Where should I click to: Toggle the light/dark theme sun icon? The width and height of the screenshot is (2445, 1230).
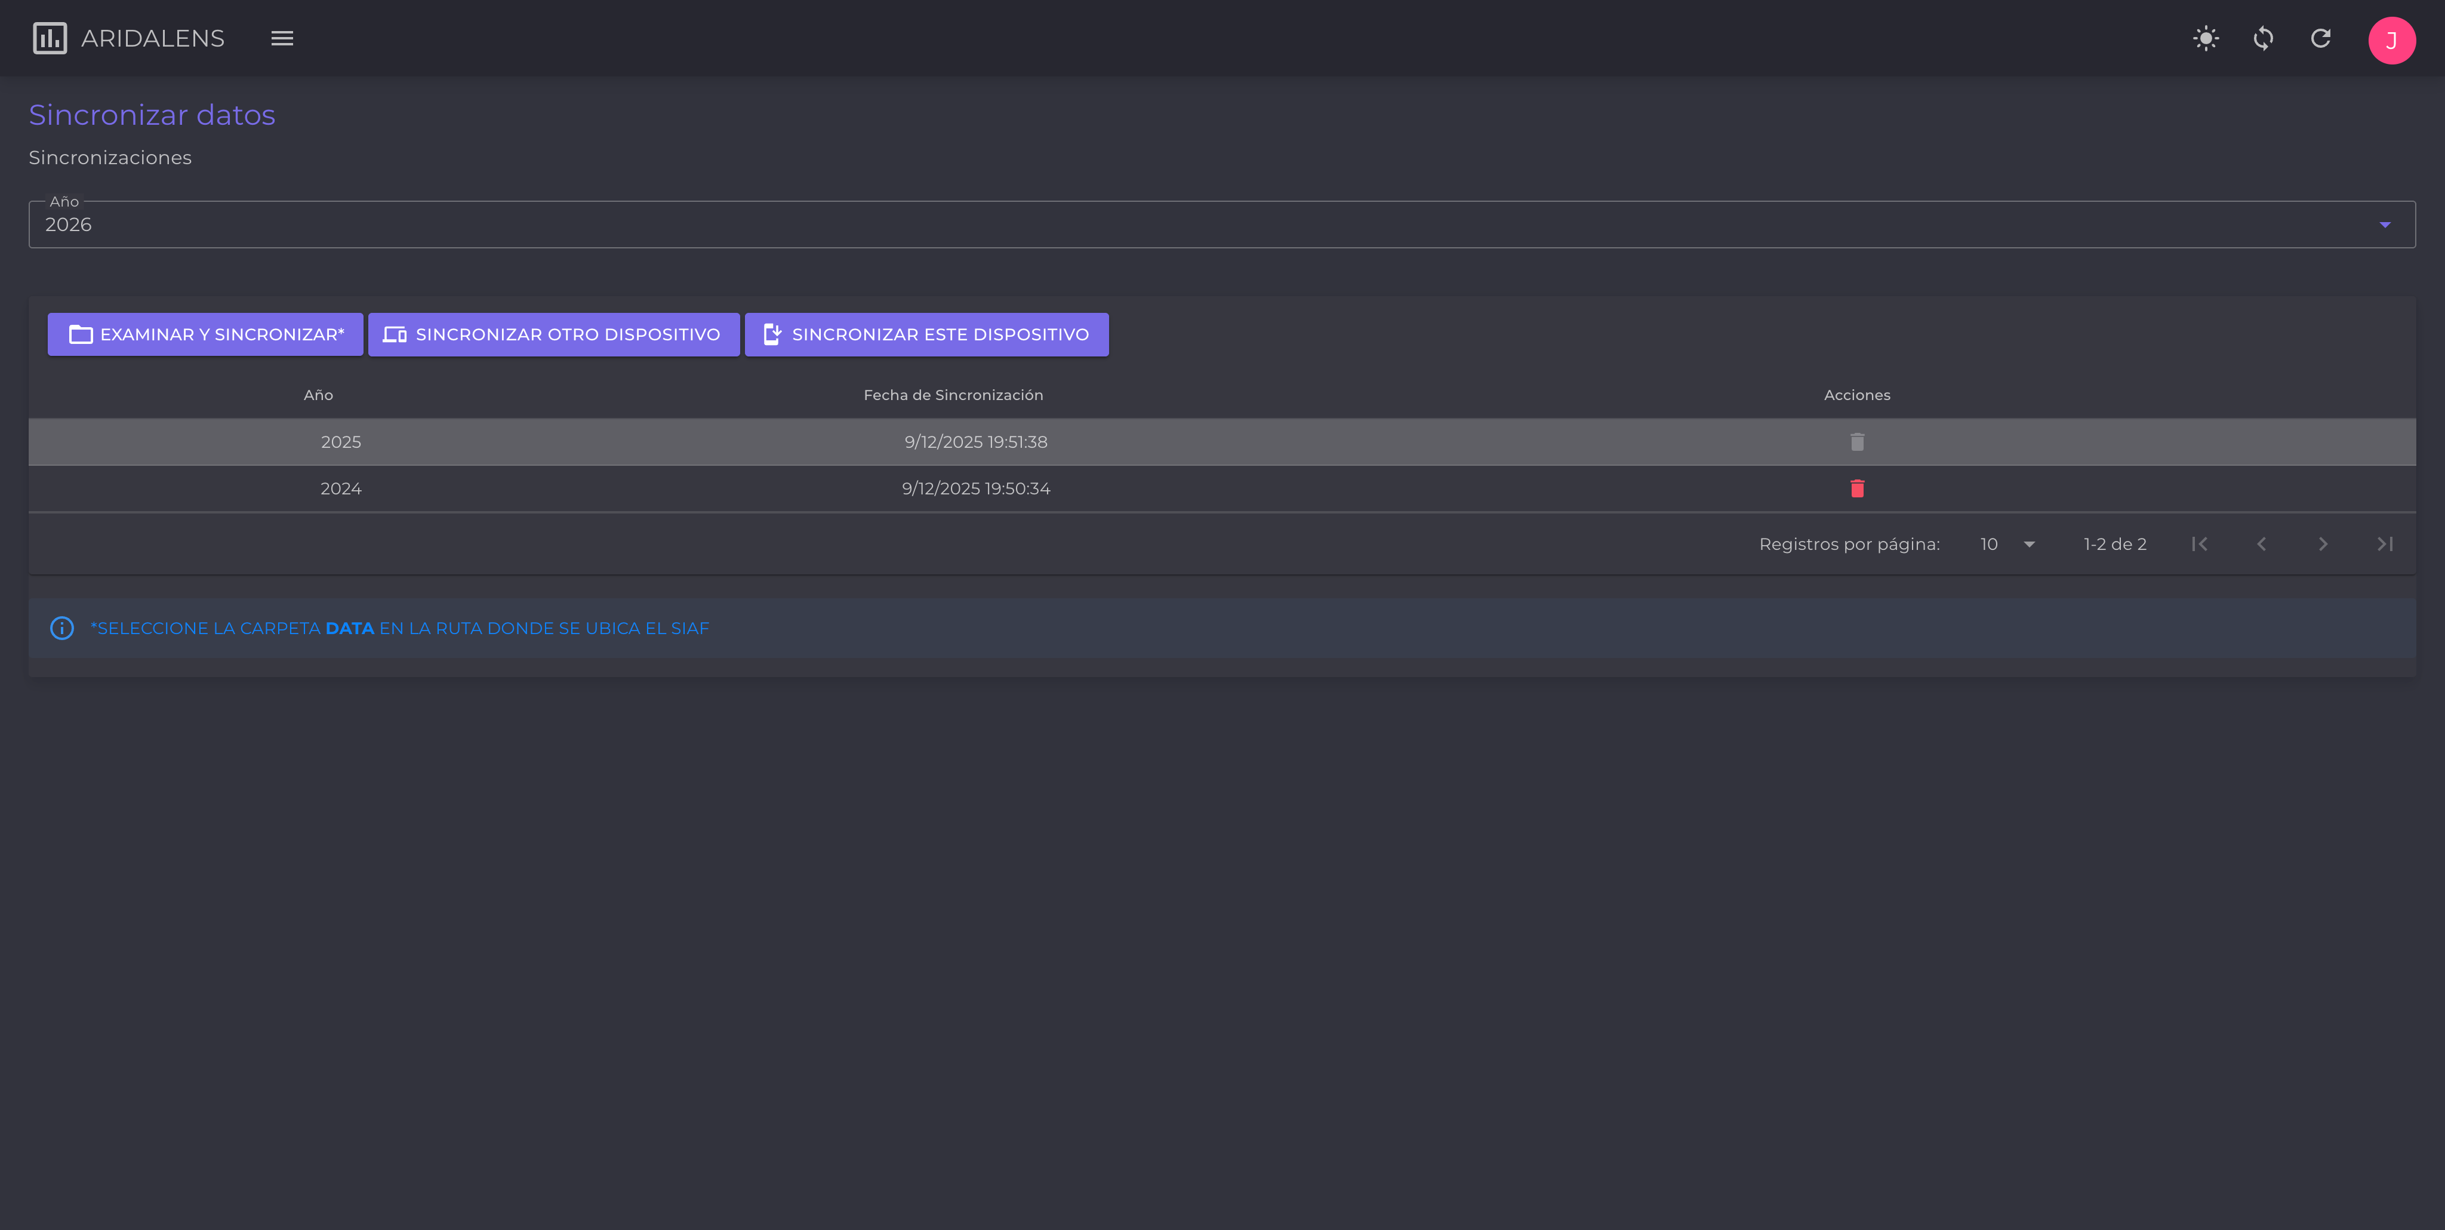2206,39
